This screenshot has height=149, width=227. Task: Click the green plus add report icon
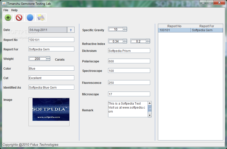8,18
